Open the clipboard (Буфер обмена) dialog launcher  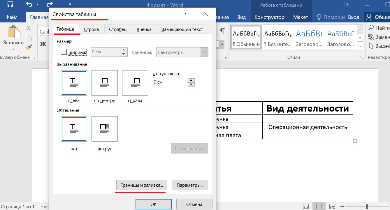tap(34, 57)
